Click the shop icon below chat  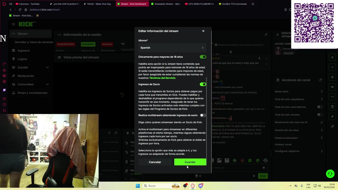pyautogui.click(x=196, y=176)
